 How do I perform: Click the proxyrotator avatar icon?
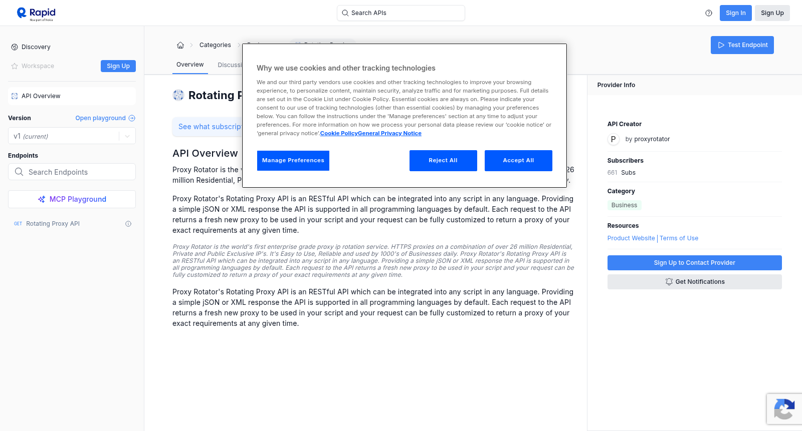pos(614,139)
